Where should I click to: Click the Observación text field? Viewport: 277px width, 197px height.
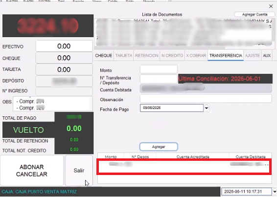point(206,99)
